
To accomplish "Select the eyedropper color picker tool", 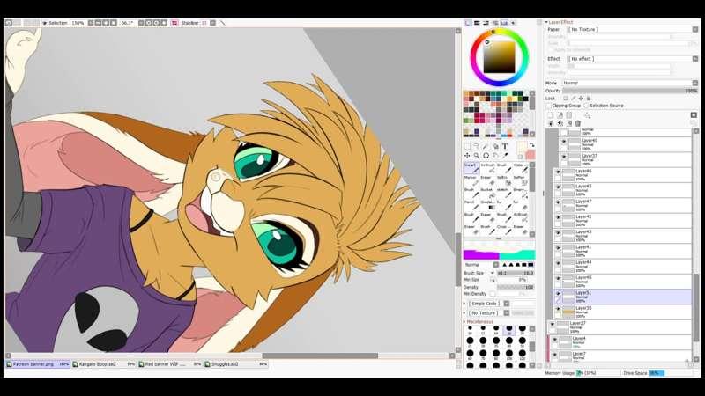I will click(505, 156).
